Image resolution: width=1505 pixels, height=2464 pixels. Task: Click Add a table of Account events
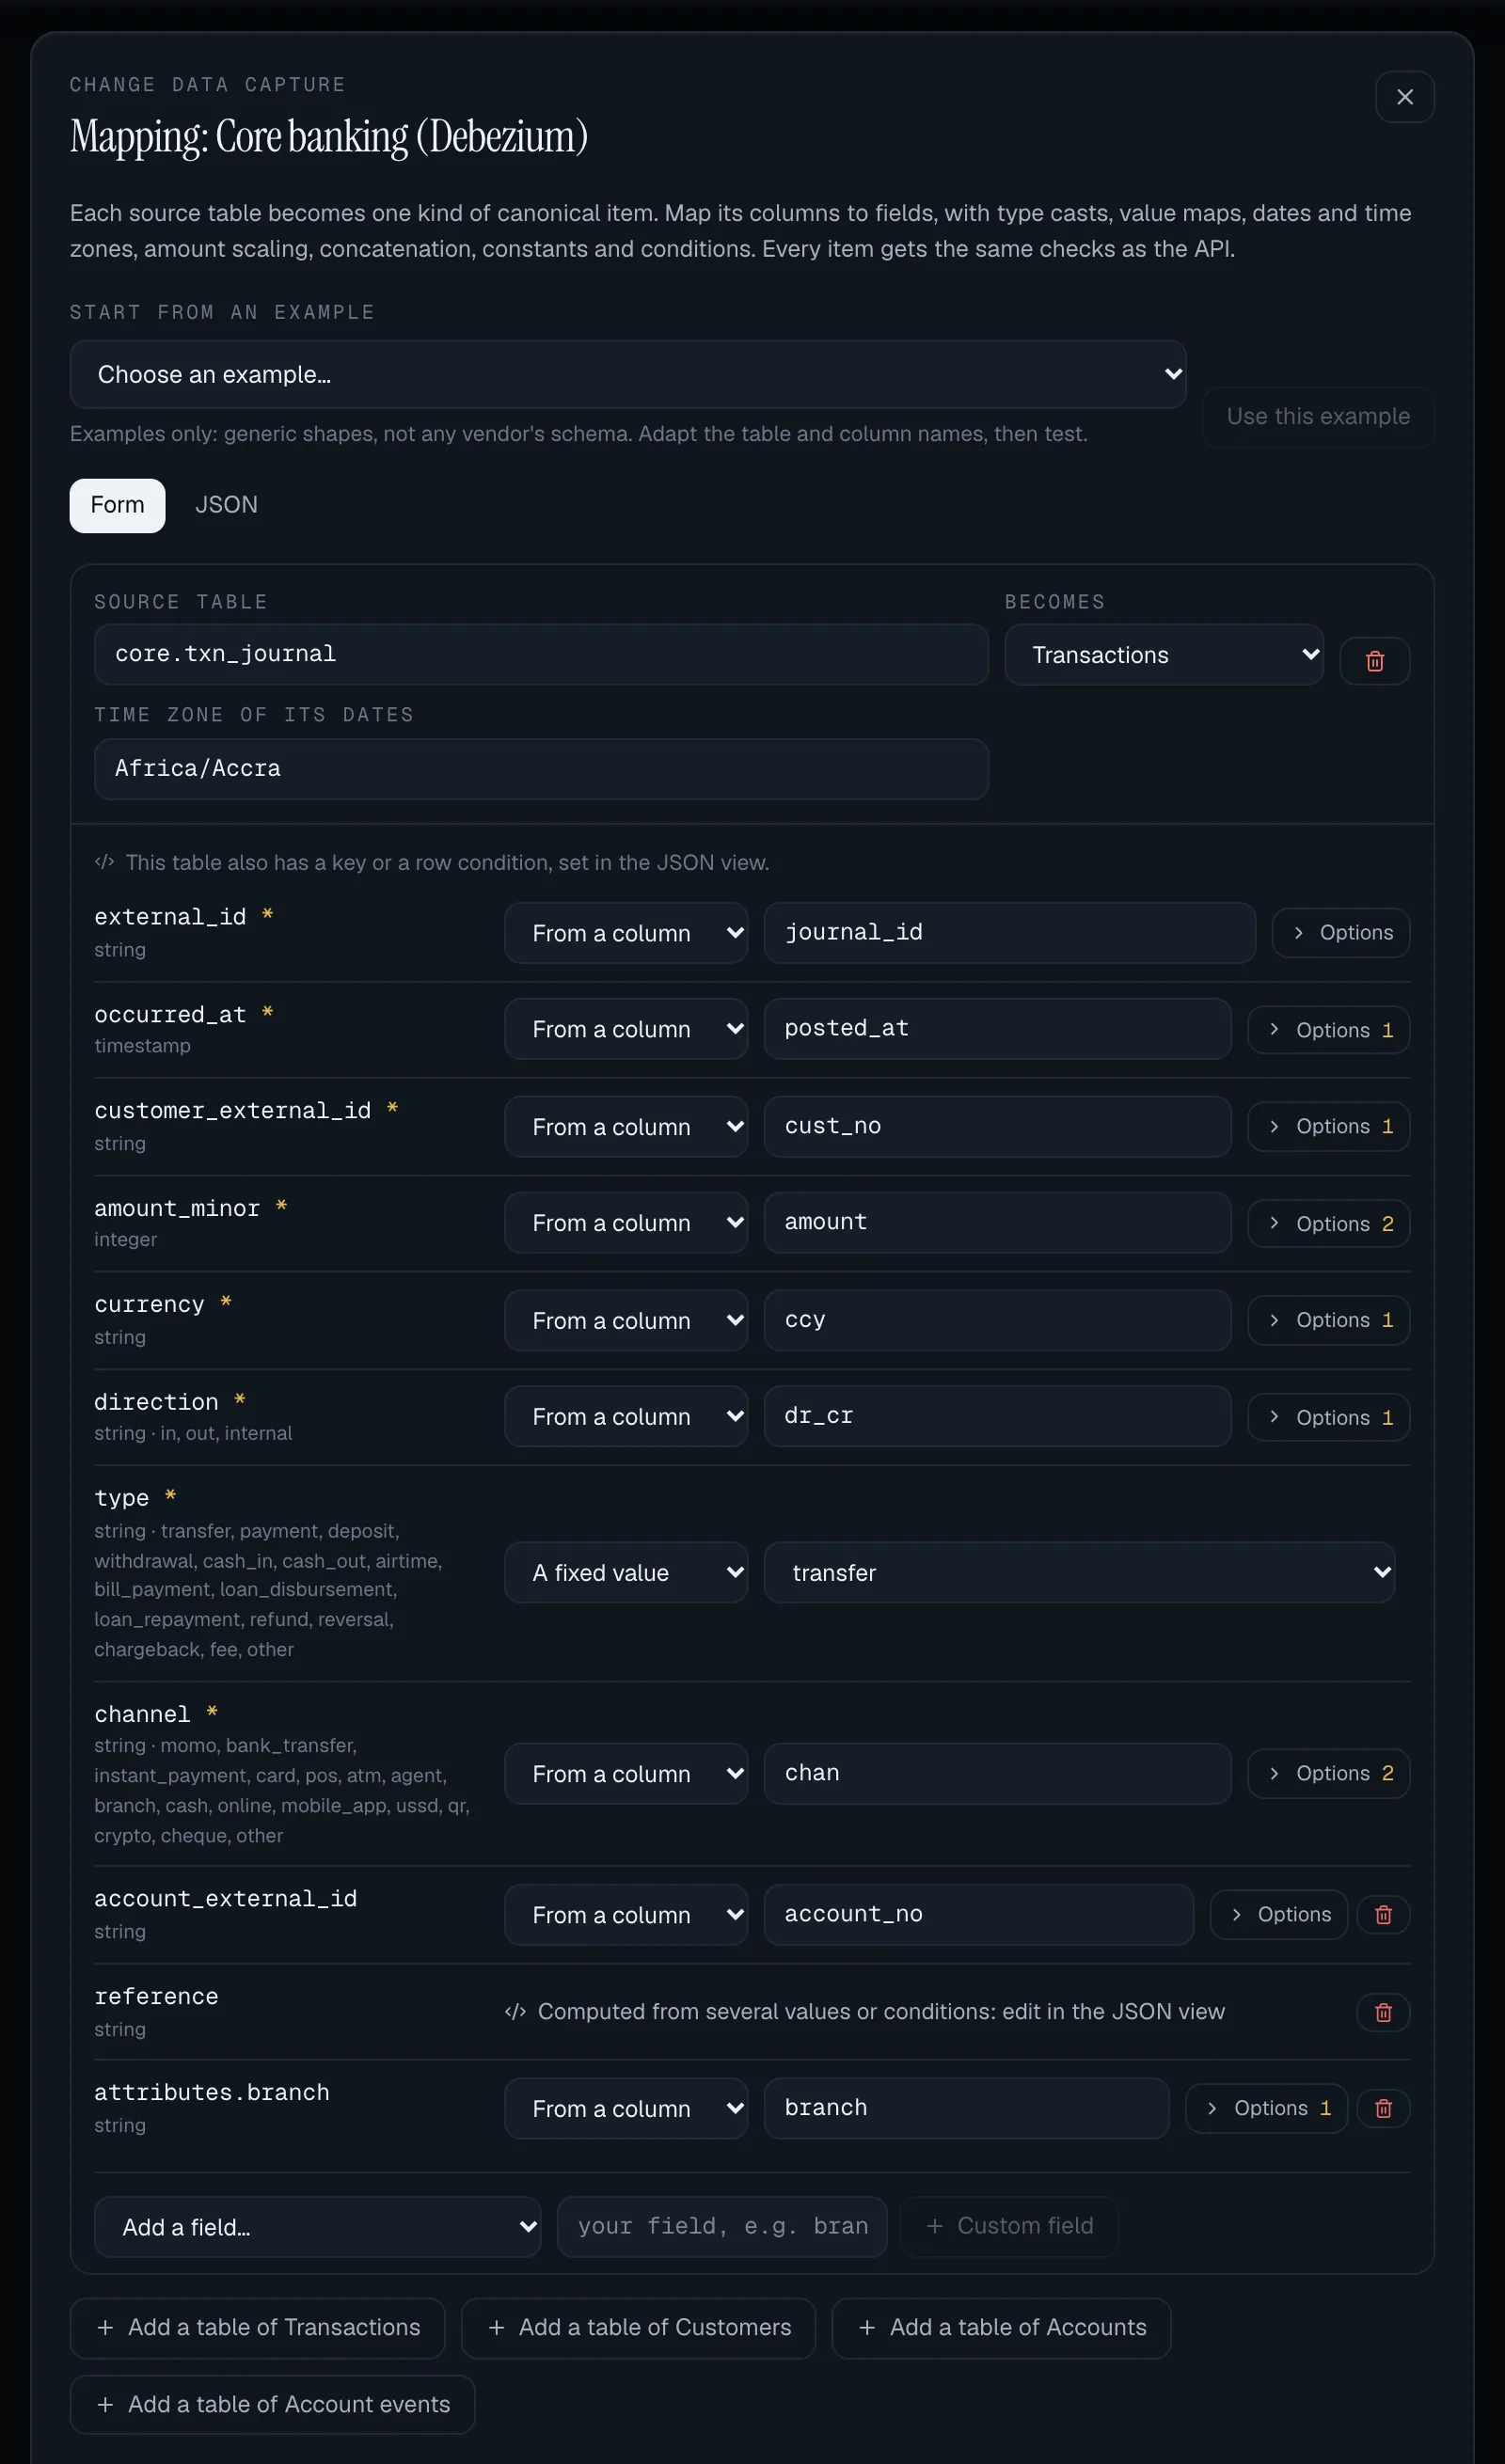272,2404
